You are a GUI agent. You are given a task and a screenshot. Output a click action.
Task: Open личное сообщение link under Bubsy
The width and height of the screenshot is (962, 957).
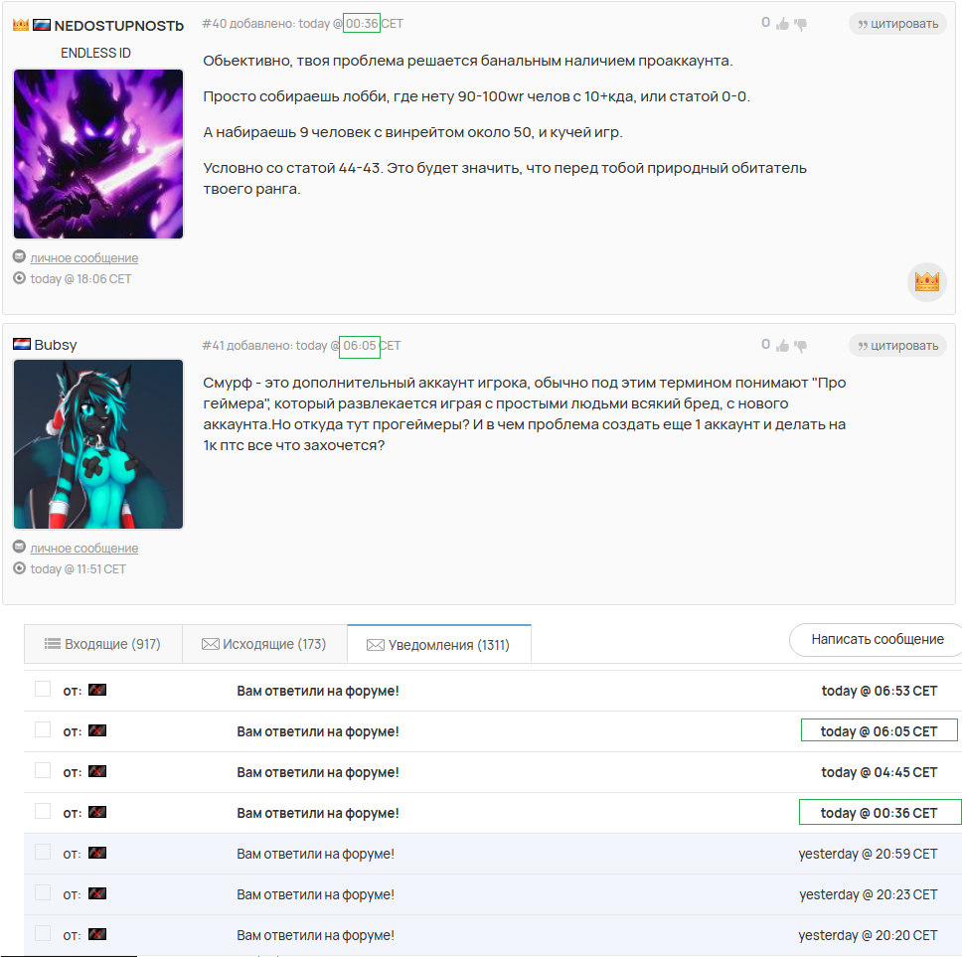tap(84, 549)
